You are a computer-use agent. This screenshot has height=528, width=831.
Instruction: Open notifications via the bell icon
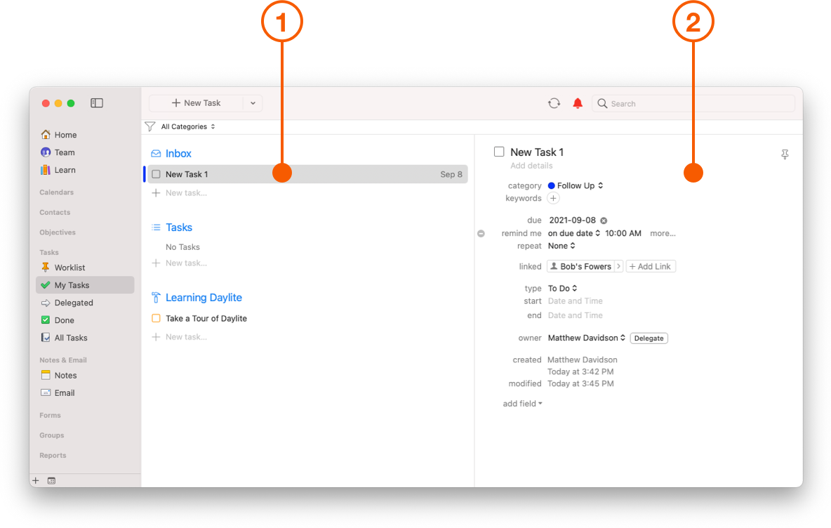click(577, 103)
